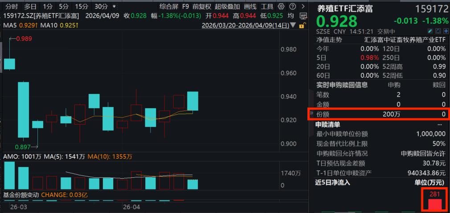
Task: Open chart settings gear icon
Action: pyautogui.click(x=281, y=7)
